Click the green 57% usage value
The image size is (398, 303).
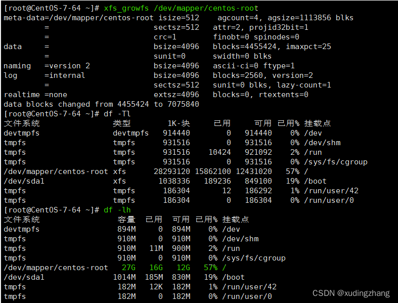[x=210, y=268]
